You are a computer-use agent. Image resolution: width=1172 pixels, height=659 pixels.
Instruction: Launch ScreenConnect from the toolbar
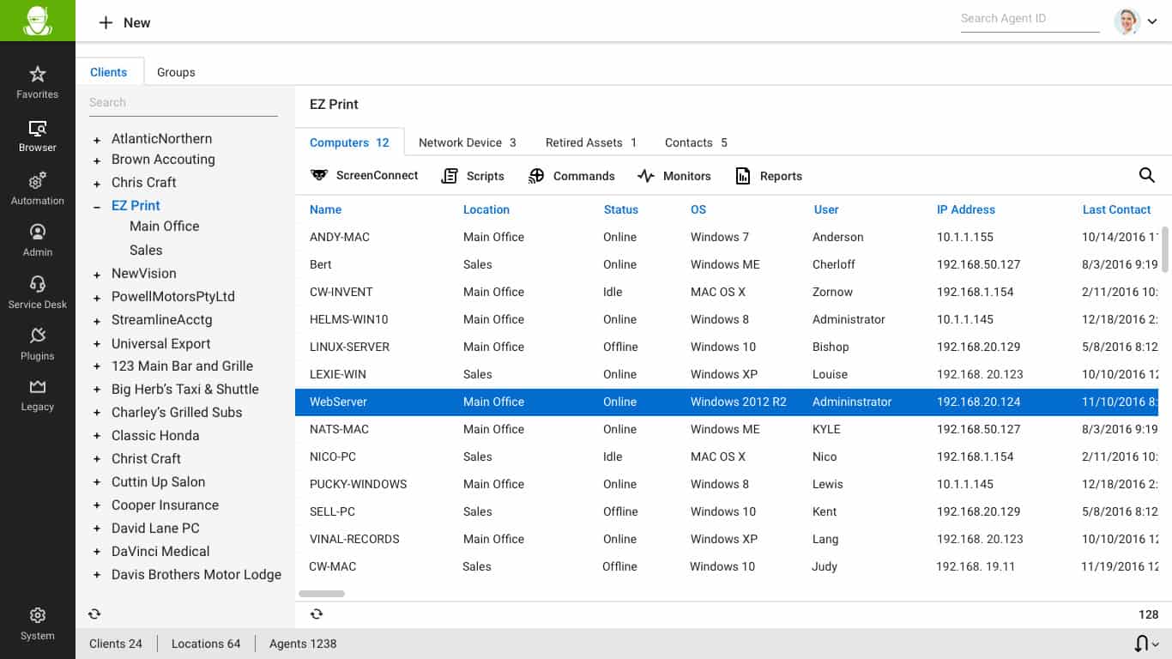(364, 175)
